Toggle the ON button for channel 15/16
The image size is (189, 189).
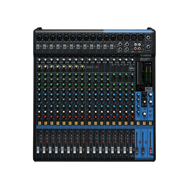click(120, 123)
